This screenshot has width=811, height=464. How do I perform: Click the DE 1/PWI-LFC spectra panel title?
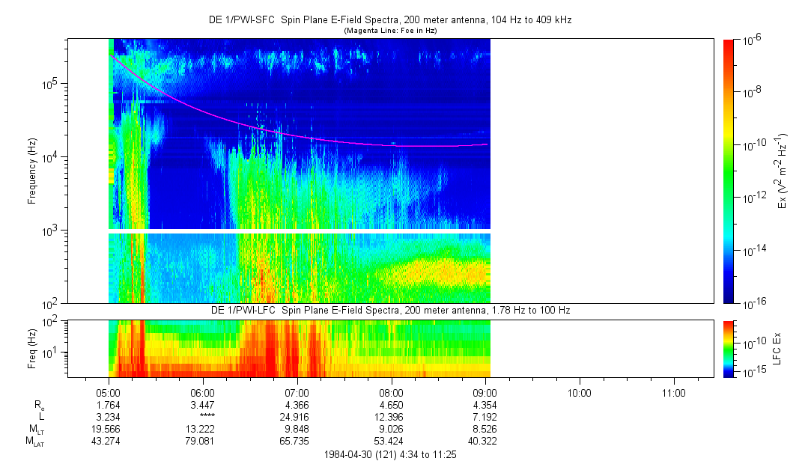click(389, 310)
